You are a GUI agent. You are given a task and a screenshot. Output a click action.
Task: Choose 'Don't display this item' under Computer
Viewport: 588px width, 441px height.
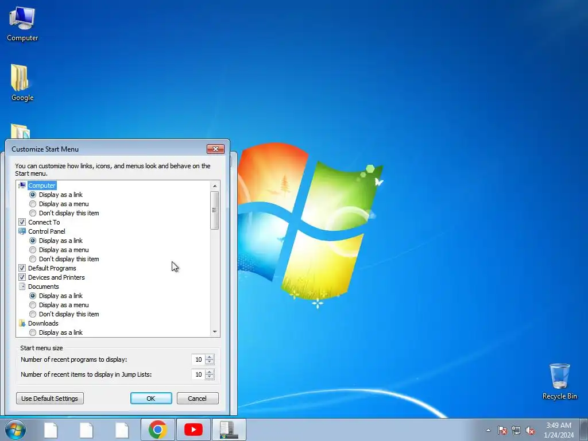point(33,213)
